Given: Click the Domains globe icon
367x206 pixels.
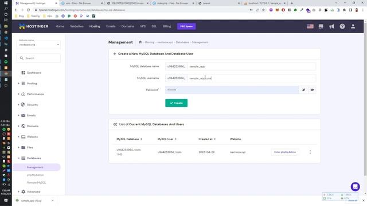Looking at the screenshot, I should tap(23, 126).
